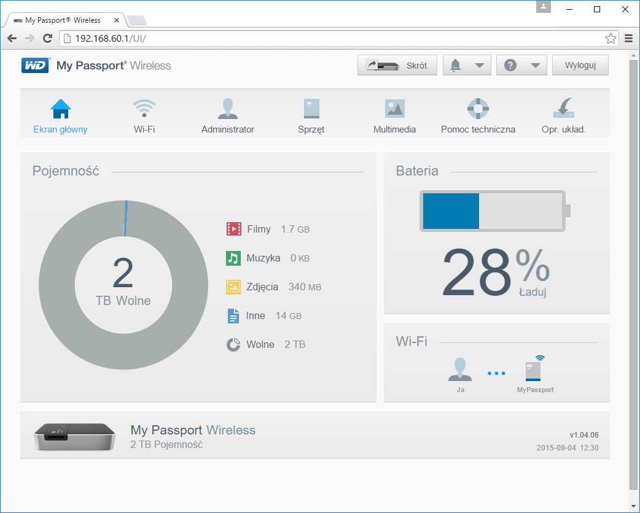
Task: Open the notifications bell dropdown
Action: 467,64
